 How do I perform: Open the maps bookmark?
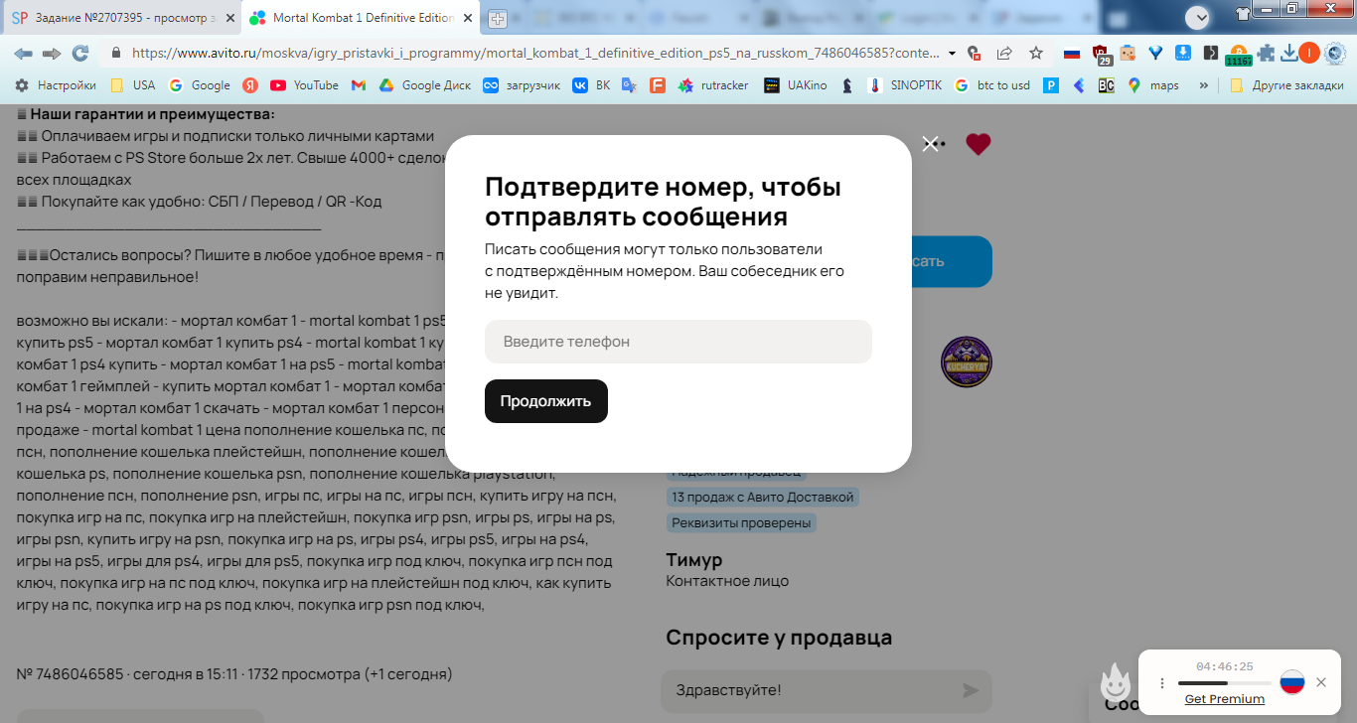1153,85
